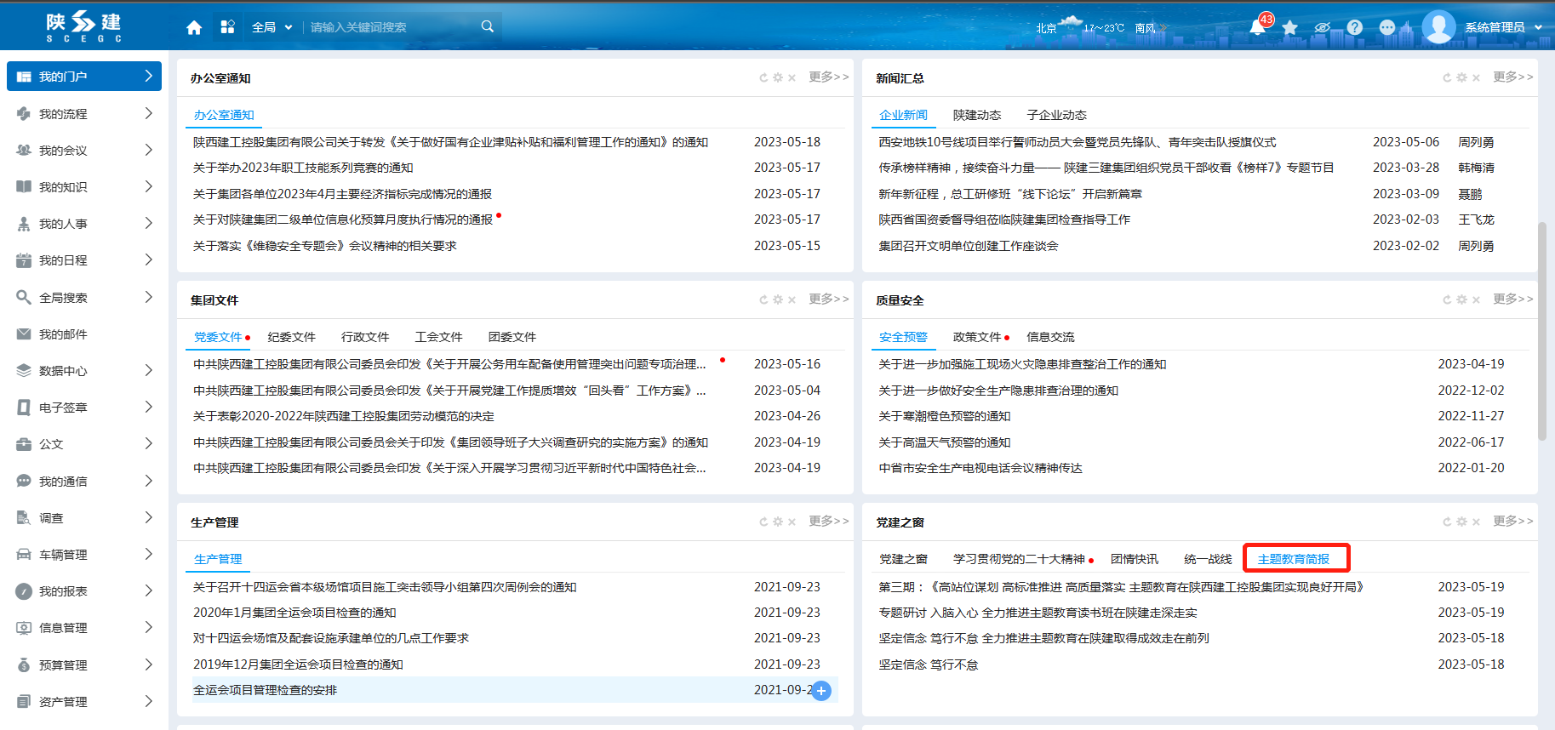Image resolution: width=1555 pixels, height=730 pixels.
Task: Open notice 关于举办2023年职工技能系列竞赛的通知
Action: 303,168
